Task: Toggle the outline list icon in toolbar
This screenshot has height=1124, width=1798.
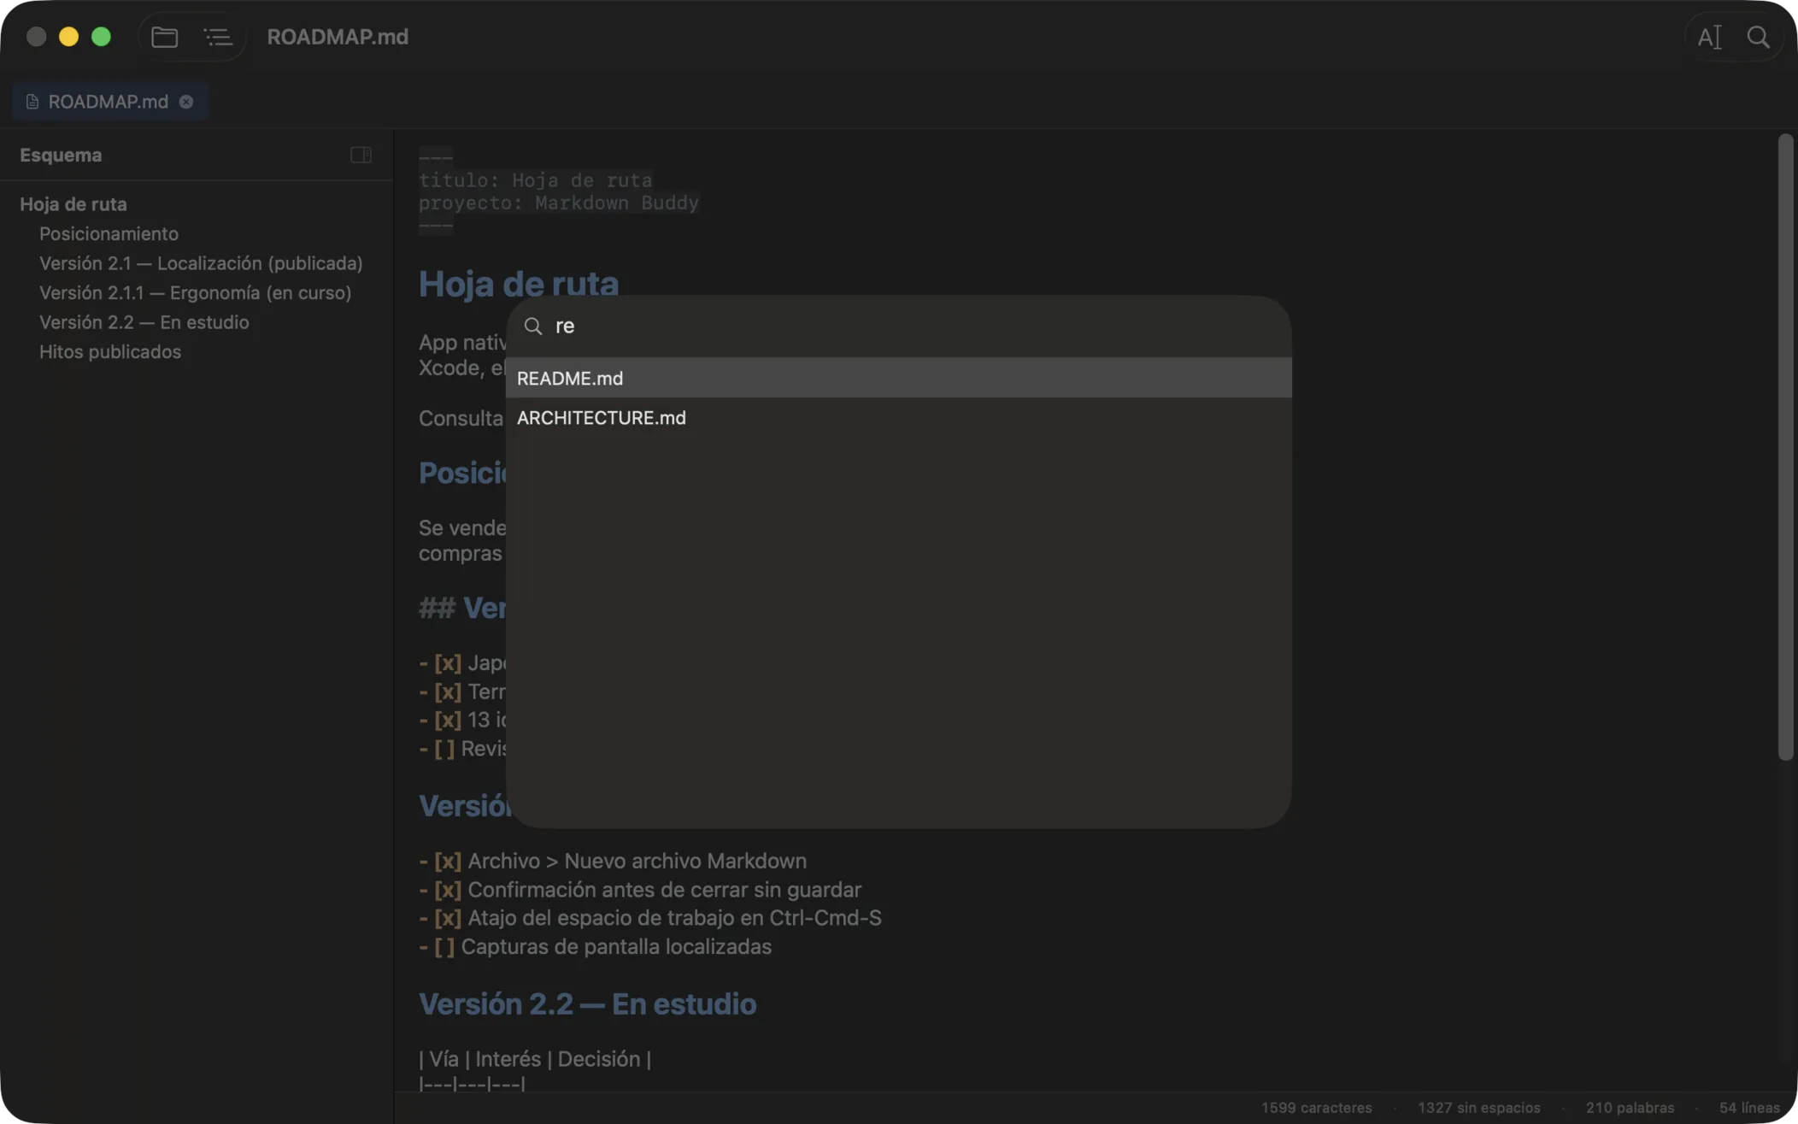Action: (x=218, y=37)
